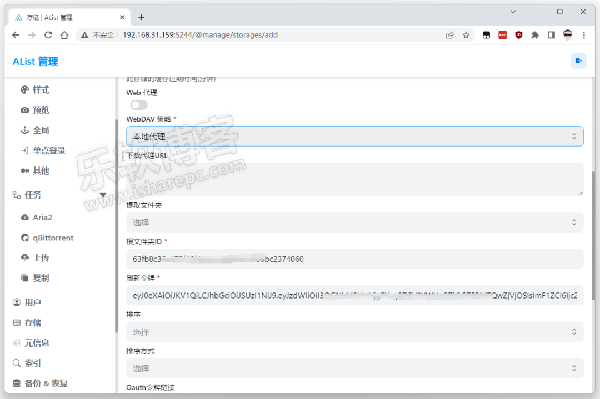Open the Chrome profile avatar
The width and height of the screenshot is (600, 399).
[x=567, y=35]
